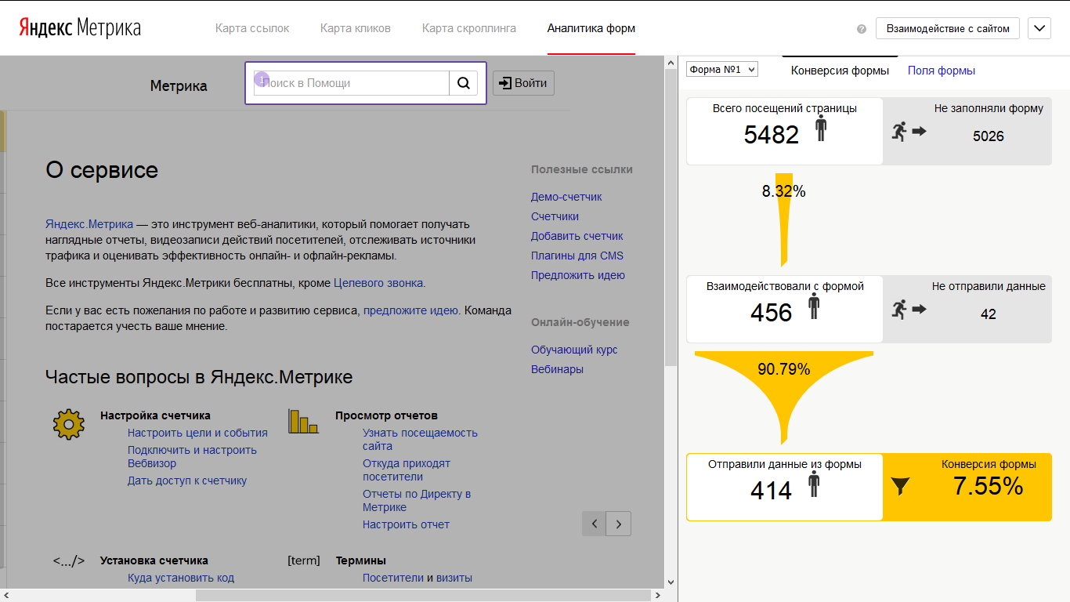The image size is (1070, 602).
Task: Click into the Поиск в Помощи search field
Action: point(352,83)
